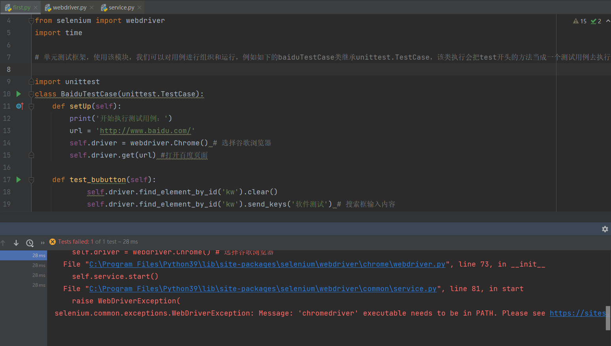Open the run panel settings gear
The width and height of the screenshot is (611, 346).
point(605,229)
